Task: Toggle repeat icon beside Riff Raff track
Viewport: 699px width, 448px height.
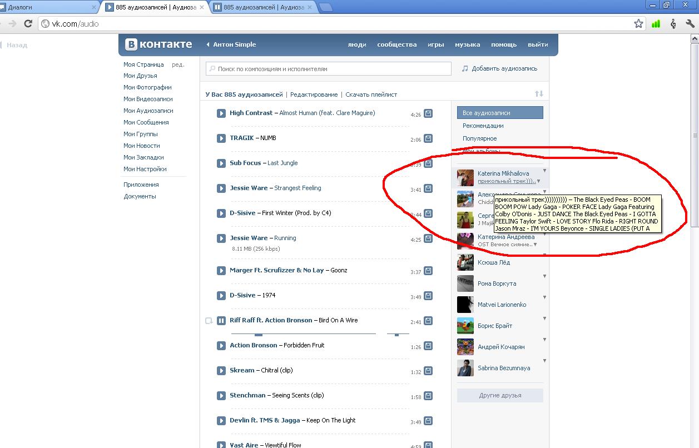Action: point(209,321)
